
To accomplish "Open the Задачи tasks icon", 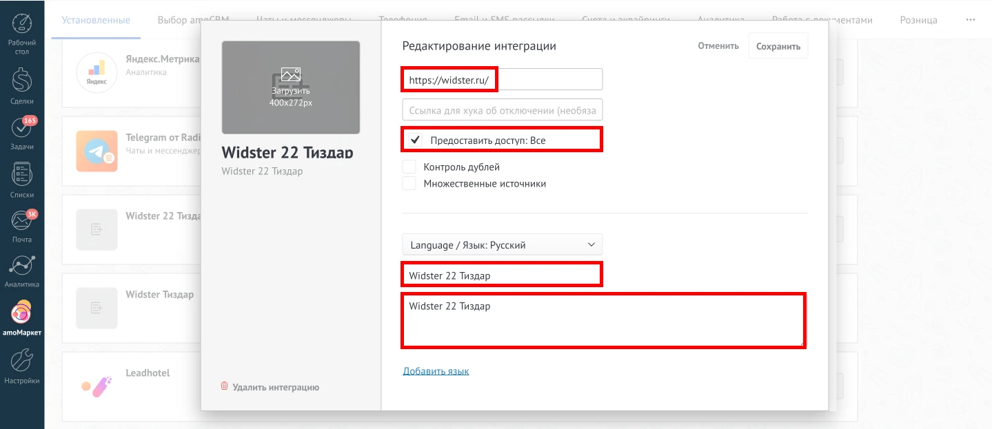I will [x=22, y=128].
